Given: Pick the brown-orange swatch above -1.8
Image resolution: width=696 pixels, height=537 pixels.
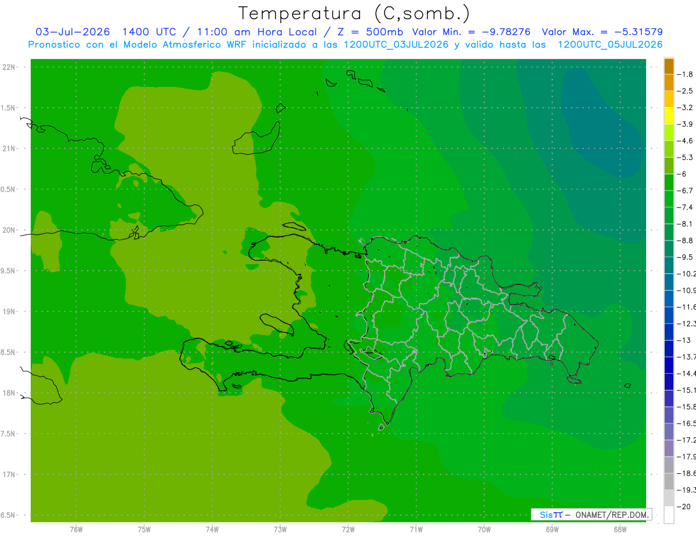Looking at the screenshot, I should coord(669,66).
